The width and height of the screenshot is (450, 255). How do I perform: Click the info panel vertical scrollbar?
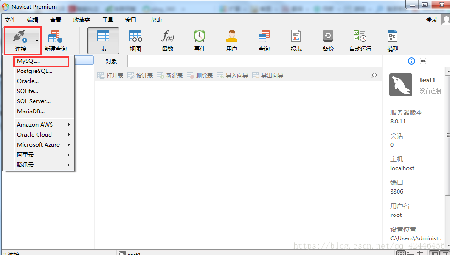[x=448, y=135]
